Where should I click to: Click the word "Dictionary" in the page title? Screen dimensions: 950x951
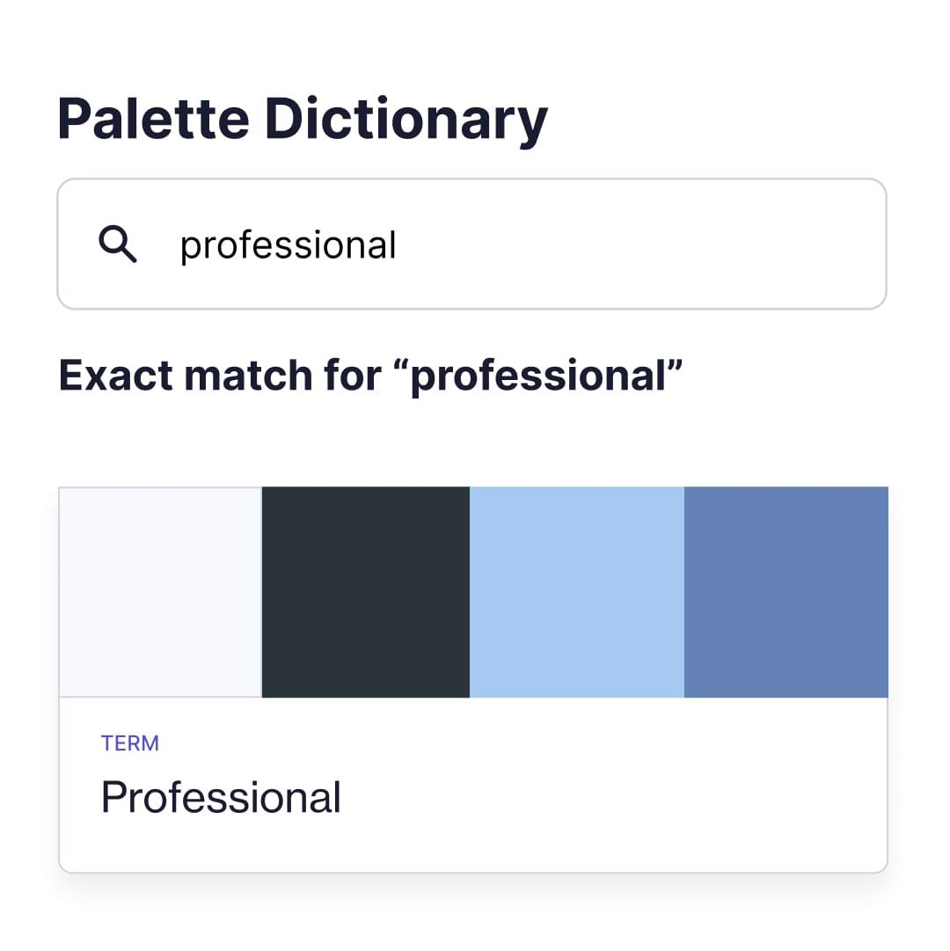(406, 120)
